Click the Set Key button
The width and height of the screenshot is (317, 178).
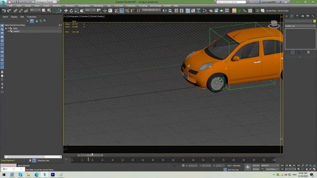(256, 169)
